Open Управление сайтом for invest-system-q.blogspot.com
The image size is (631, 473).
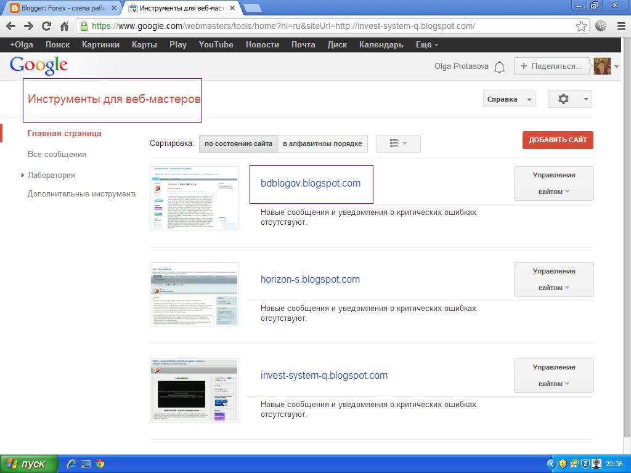pos(554,376)
